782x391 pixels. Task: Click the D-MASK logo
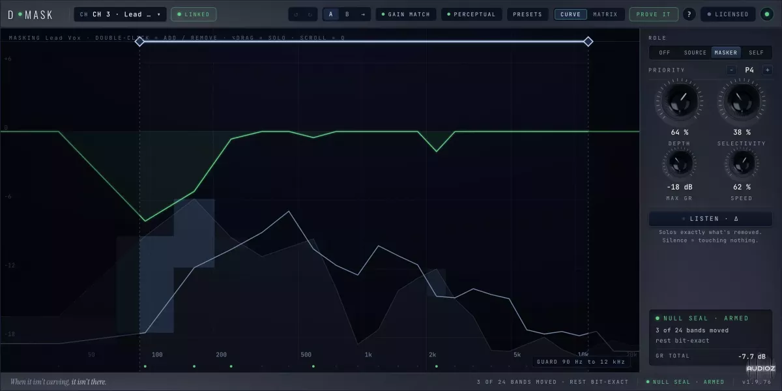pyautogui.click(x=30, y=14)
